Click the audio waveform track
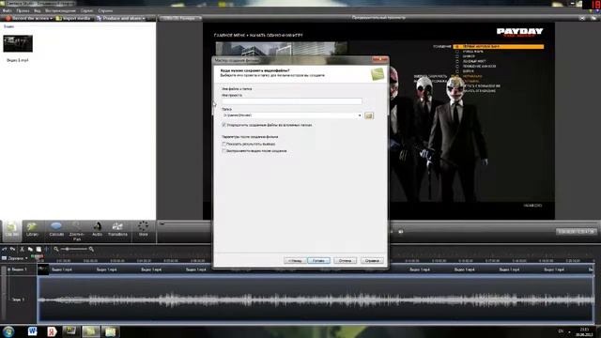 [316, 300]
